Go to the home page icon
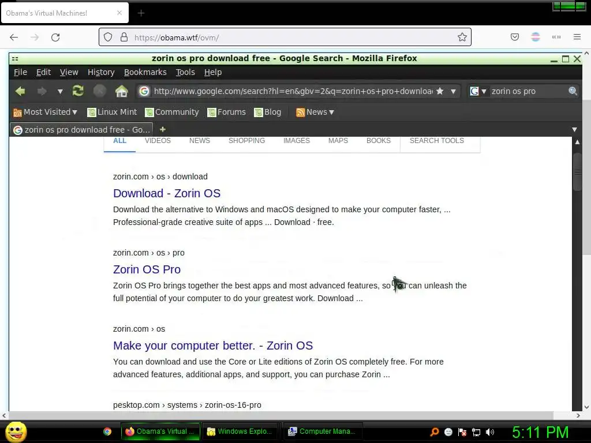 click(121, 91)
